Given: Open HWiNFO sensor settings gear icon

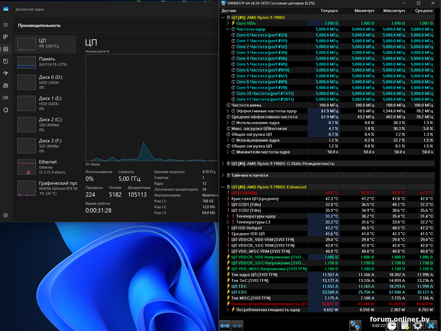Looking at the screenshot, I should point(418,325).
